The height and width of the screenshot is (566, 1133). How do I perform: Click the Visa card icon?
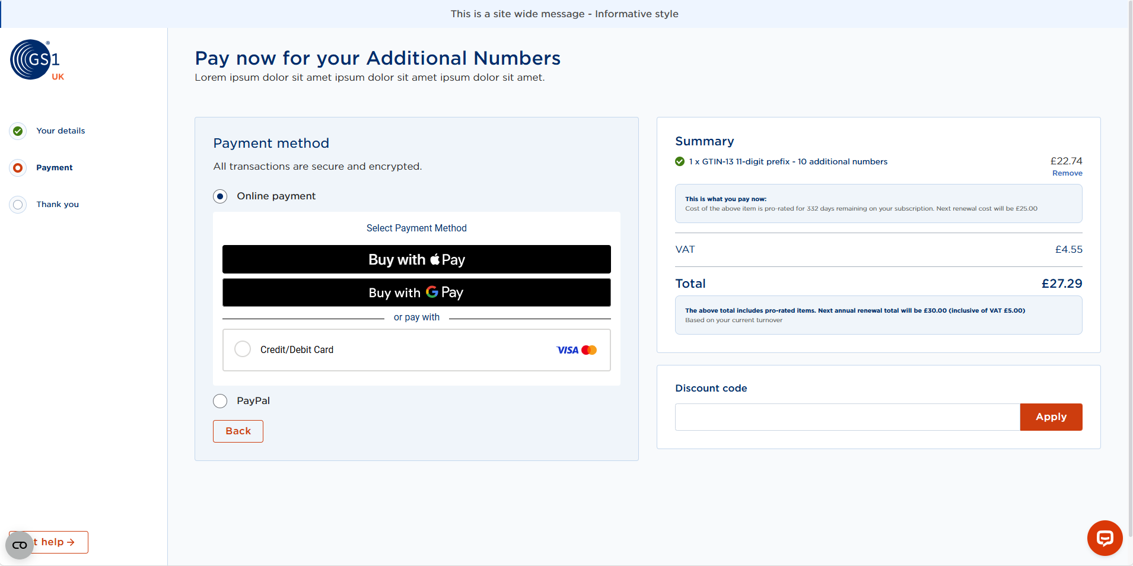(567, 349)
